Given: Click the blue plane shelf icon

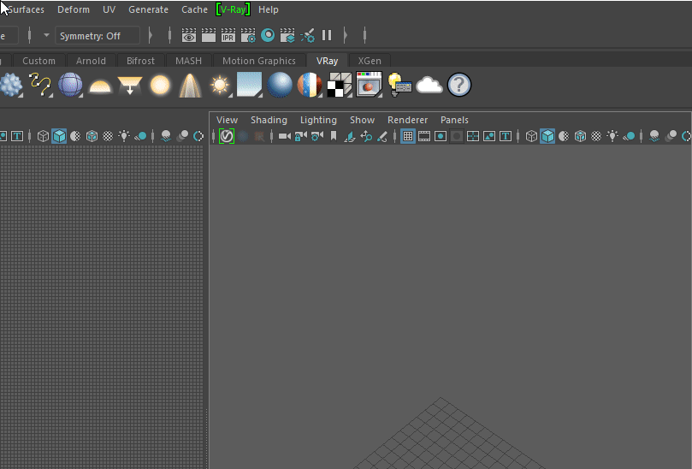Looking at the screenshot, I should 250,85.
